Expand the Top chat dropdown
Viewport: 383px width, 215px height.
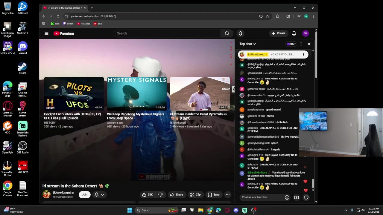247,44
